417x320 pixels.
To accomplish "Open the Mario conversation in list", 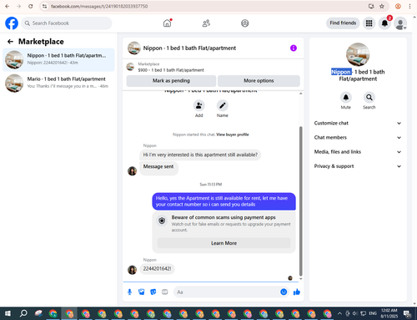I will click(x=58, y=83).
